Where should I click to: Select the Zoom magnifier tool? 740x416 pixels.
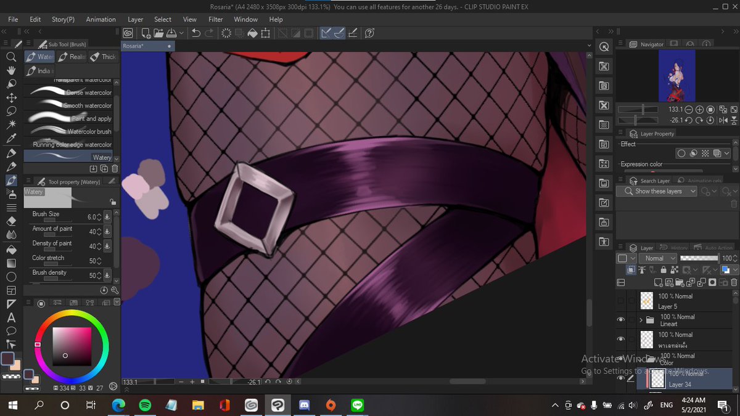pyautogui.click(x=10, y=57)
